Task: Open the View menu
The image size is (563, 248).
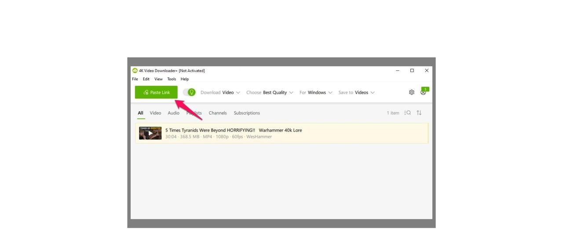Action: (158, 79)
